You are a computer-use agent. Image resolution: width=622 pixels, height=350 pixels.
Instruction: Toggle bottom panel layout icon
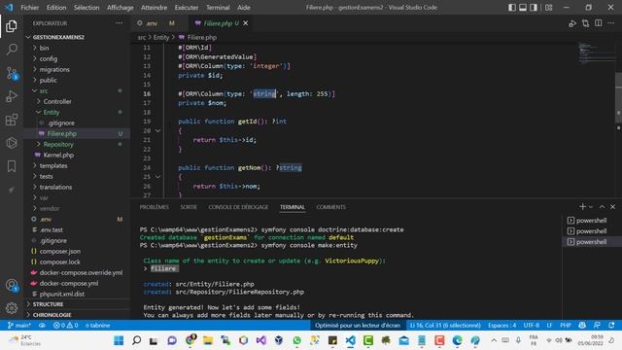point(523,8)
